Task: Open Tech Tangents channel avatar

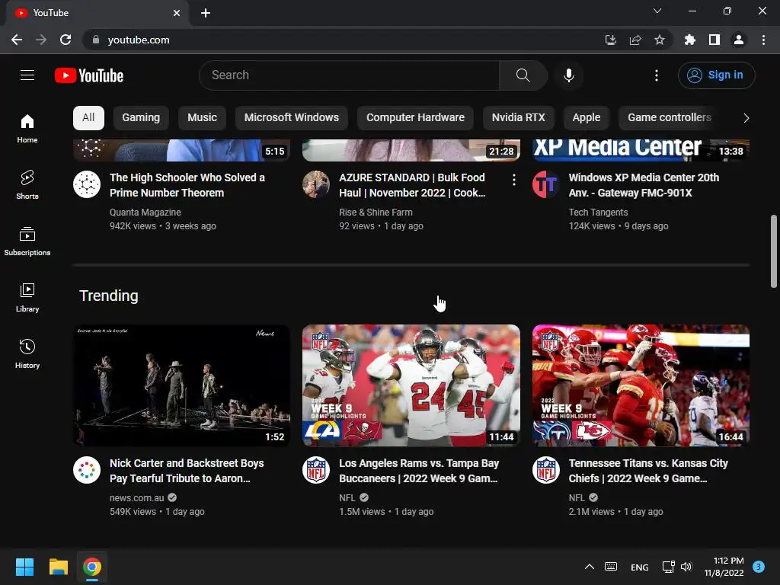Action: point(546,184)
